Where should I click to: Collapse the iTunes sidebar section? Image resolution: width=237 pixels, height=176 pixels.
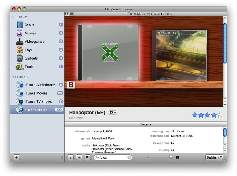tap(13, 77)
